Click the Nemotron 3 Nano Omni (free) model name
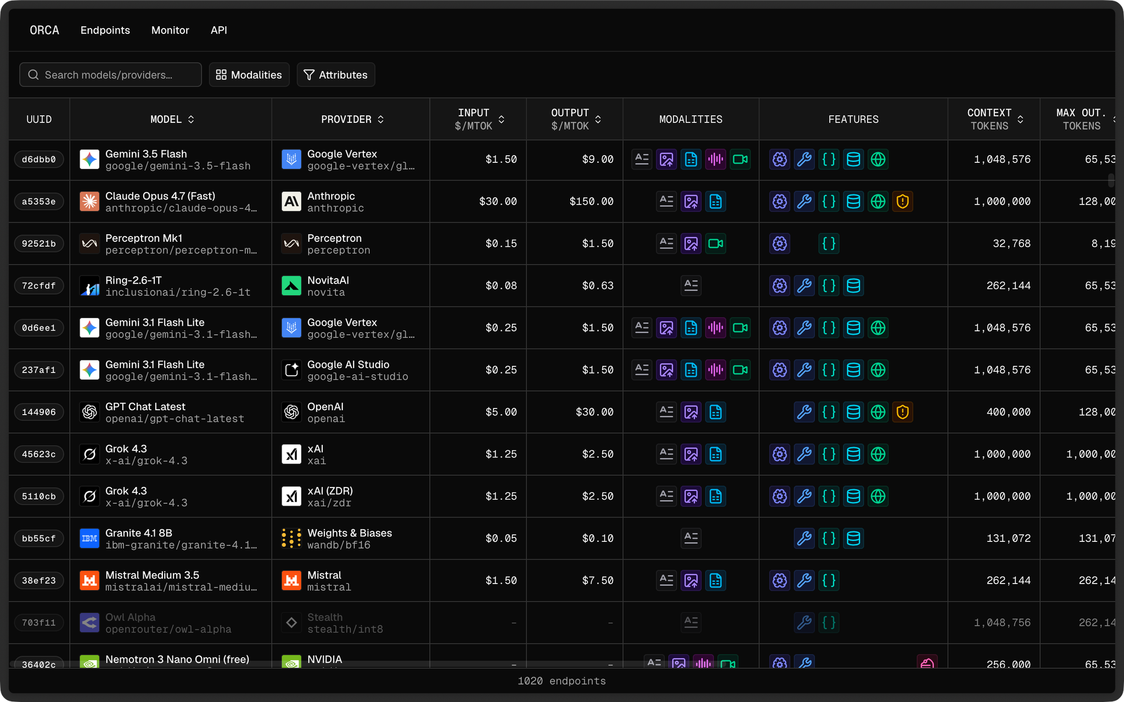 click(177, 659)
